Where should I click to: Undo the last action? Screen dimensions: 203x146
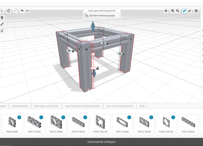tap(22, 11)
